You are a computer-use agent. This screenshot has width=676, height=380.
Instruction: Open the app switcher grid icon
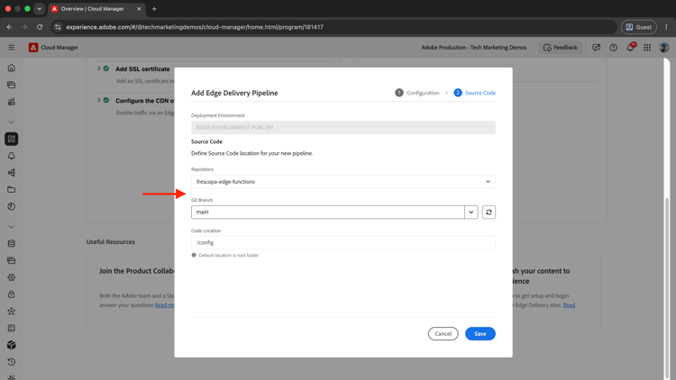pos(647,48)
